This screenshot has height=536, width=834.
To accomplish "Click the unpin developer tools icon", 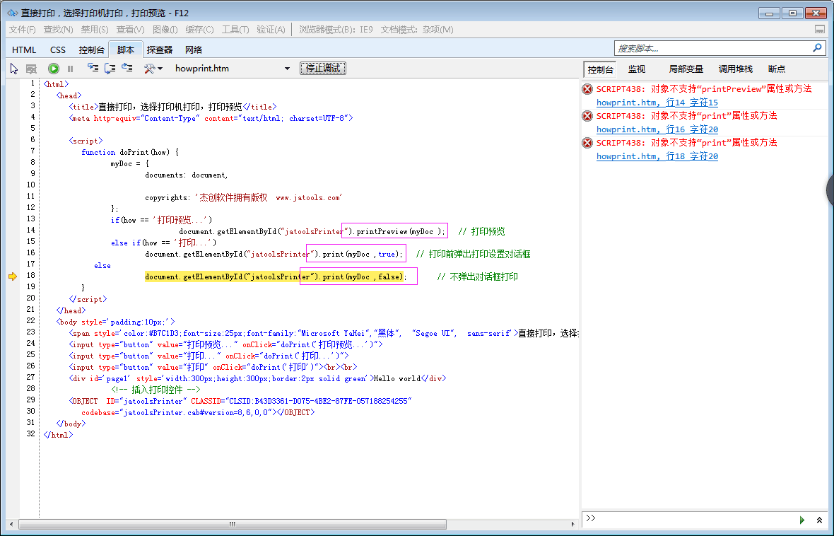I will tap(820, 29).
